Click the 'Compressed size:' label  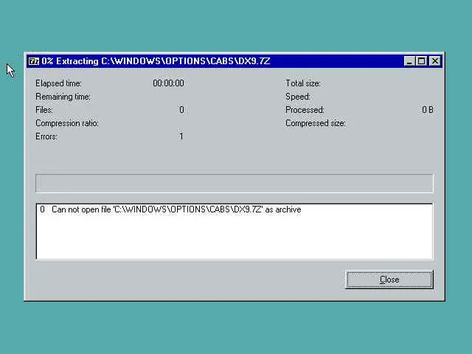[x=316, y=123]
